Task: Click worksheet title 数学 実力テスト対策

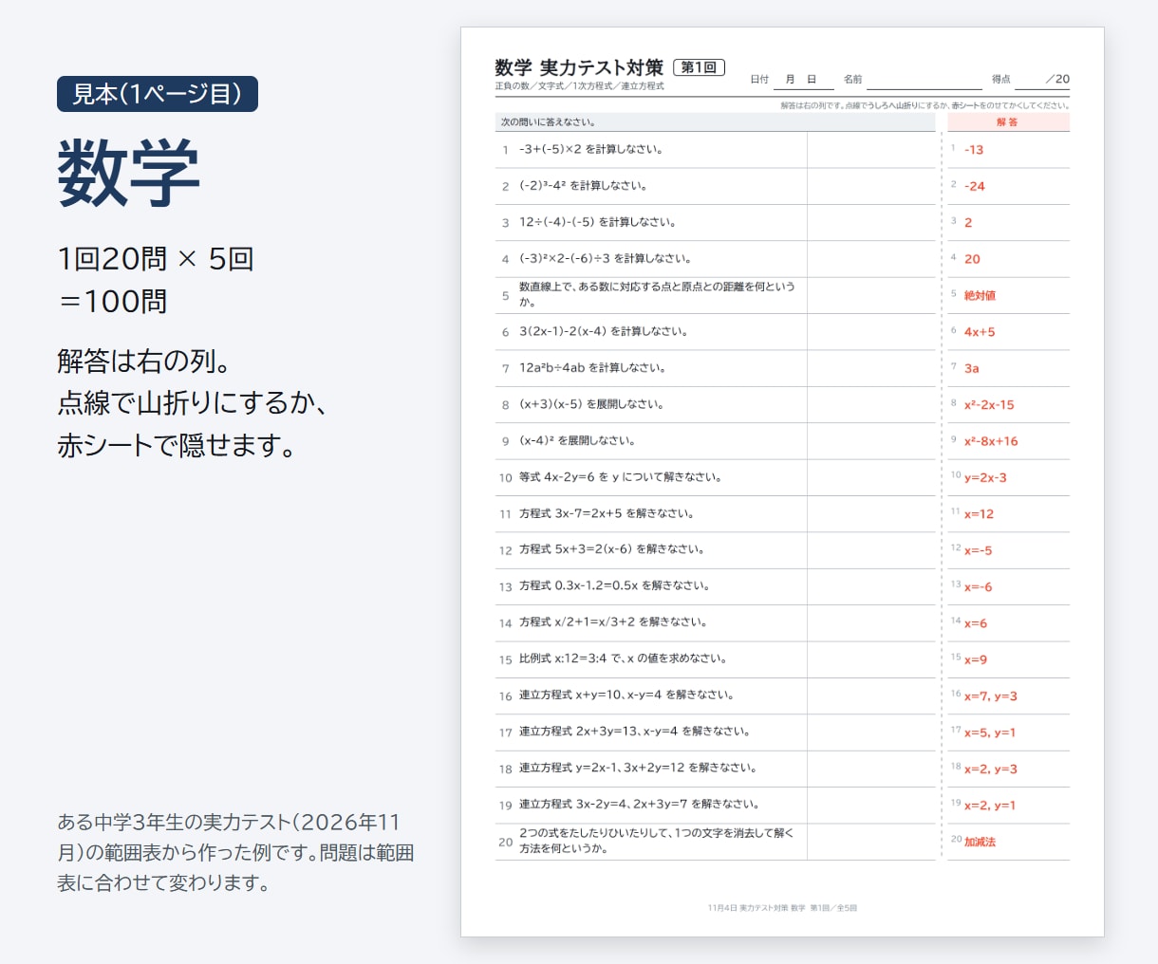Action: pos(579,67)
